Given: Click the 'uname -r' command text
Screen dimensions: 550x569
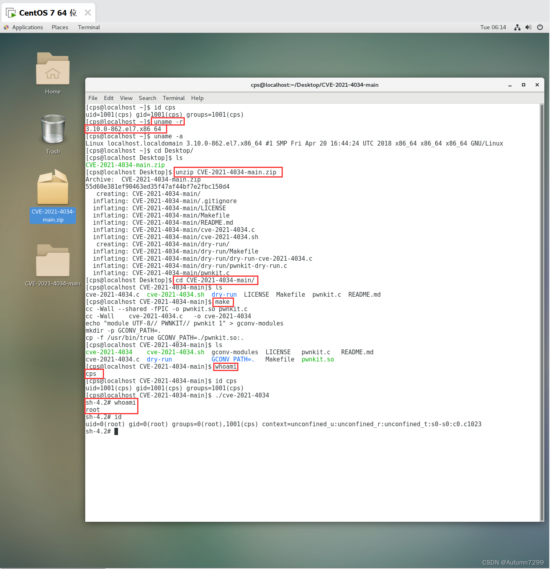Looking at the screenshot, I should click(168, 122).
